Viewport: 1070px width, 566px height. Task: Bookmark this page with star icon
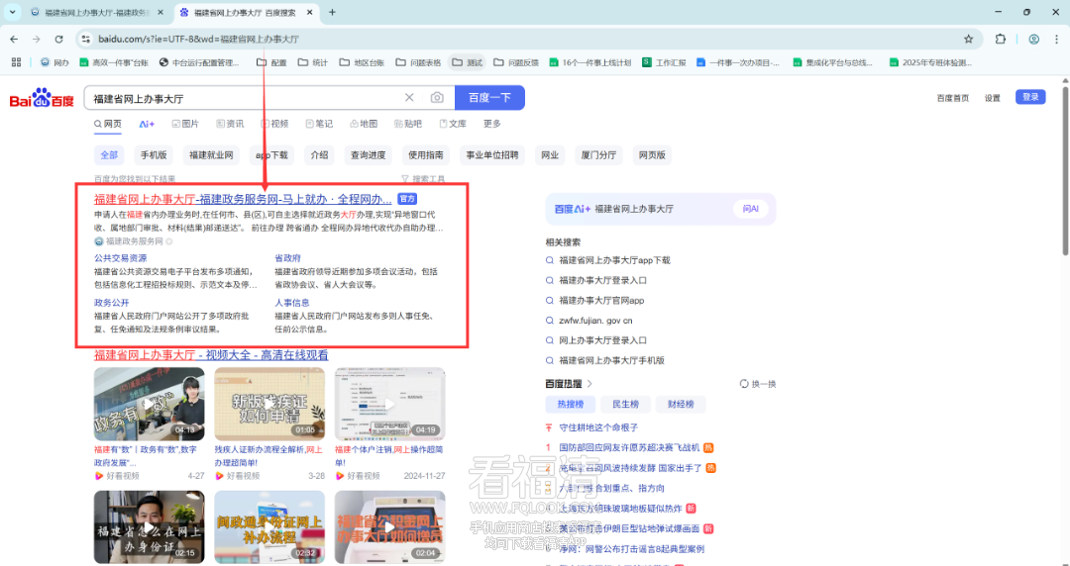click(968, 40)
